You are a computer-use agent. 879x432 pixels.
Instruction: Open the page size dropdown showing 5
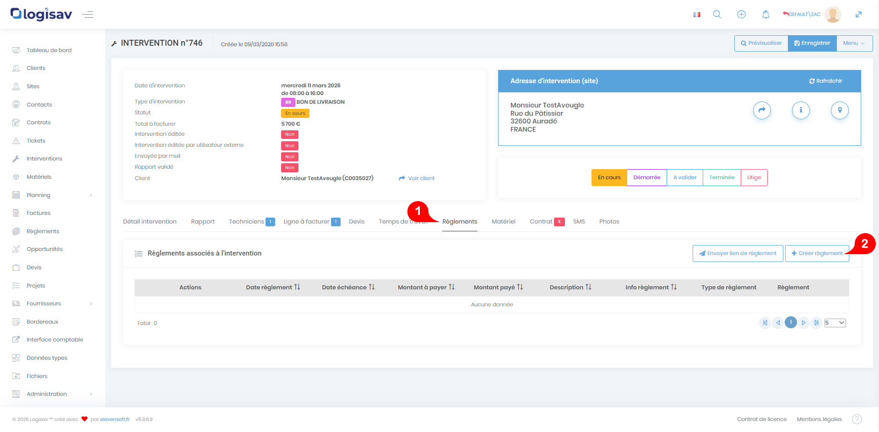(835, 323)
